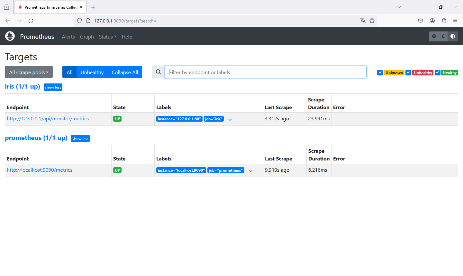The image size is (463, 276).
Task: Click the job="iris" label badge
Action: click(x=214, y=119)
